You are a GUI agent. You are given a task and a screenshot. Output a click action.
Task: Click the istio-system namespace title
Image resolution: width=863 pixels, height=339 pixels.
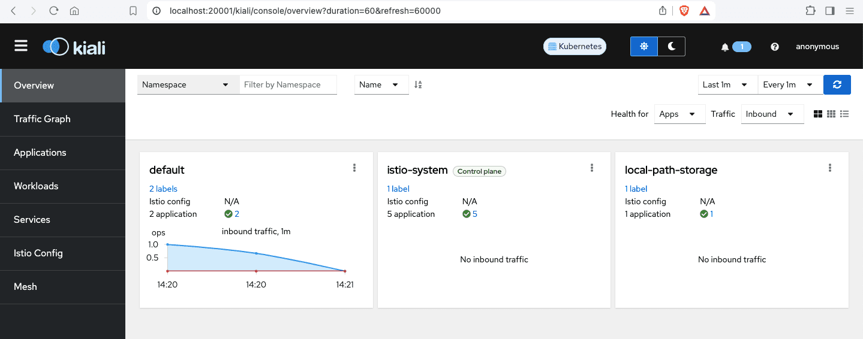[417, 170]
